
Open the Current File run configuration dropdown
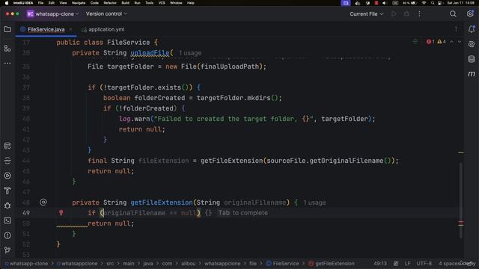pyautogui.click(x=366, y=14)
